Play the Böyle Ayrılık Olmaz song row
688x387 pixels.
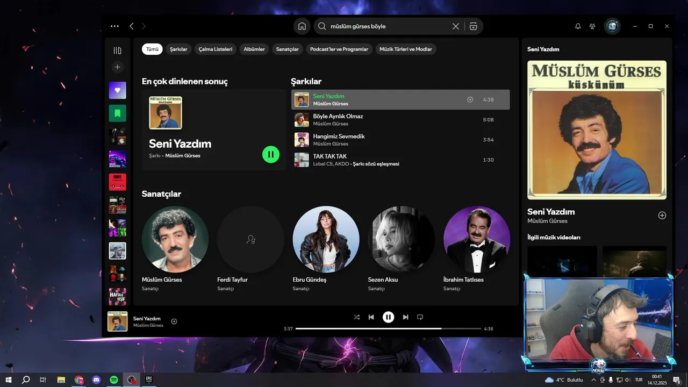pos(400,119)
